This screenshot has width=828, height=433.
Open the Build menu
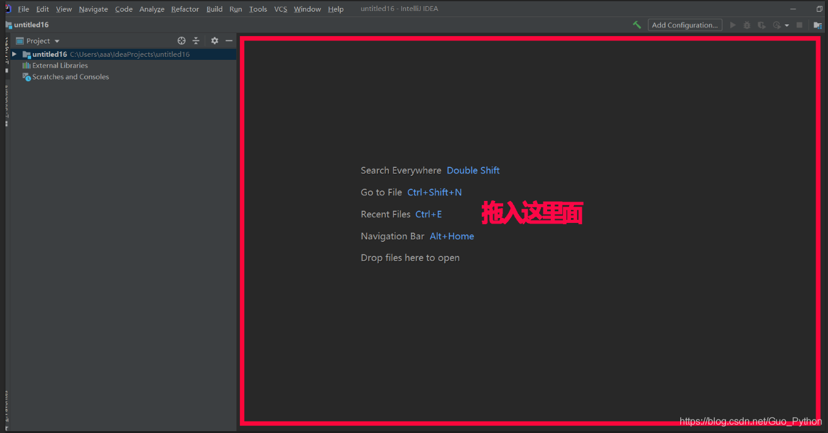click(214, 9)
